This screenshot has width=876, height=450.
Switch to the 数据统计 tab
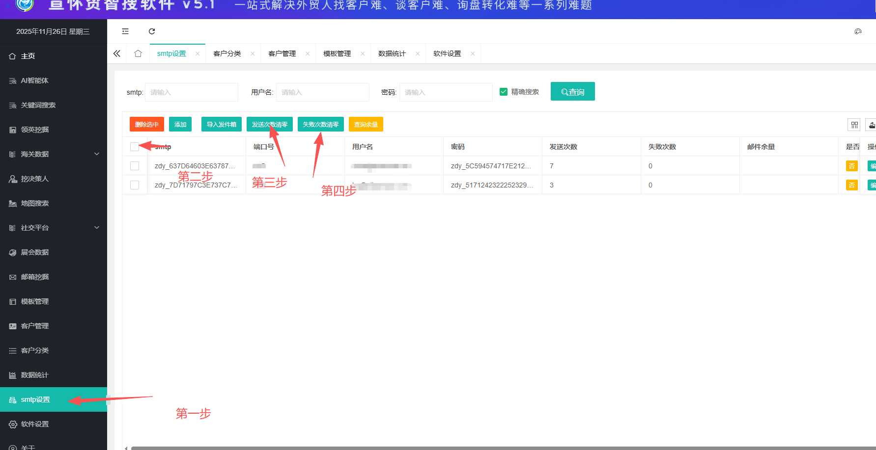pos(392,53)
